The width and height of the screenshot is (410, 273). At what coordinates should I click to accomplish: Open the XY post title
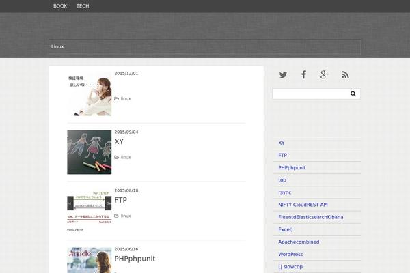point(119,141)
